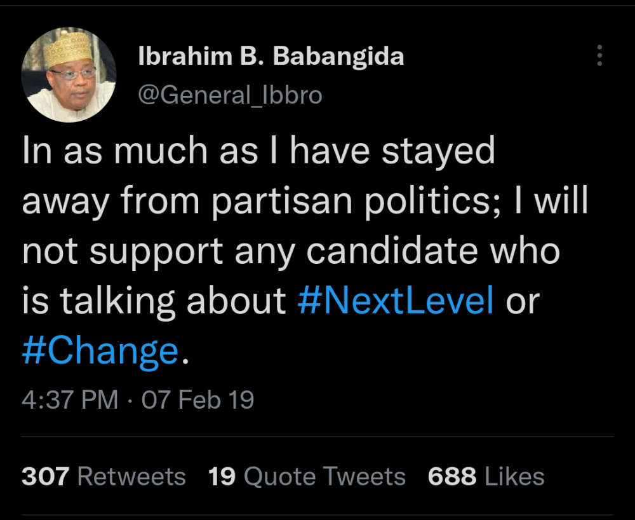635x520 pixels.
Task: Click the line 'not support any candidate who'
Action: (291, 251)
